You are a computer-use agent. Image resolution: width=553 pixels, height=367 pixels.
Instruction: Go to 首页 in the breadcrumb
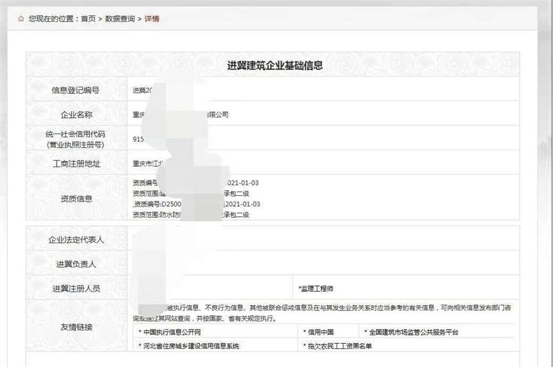[88, 19]
